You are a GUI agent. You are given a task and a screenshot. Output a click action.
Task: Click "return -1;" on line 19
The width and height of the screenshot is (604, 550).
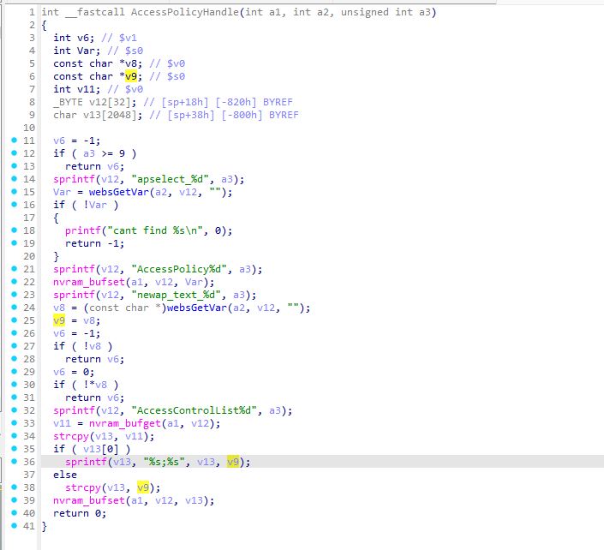tap(95, 243)
